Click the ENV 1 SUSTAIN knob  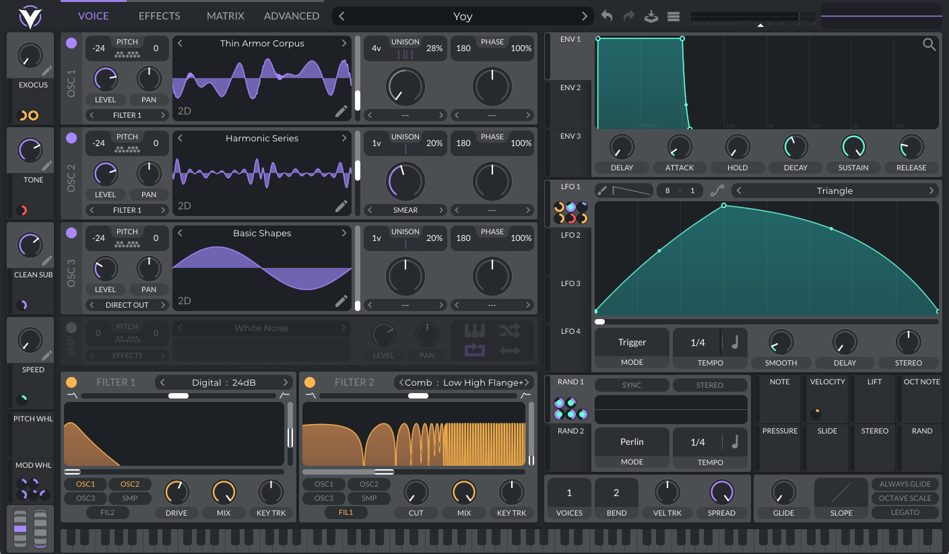pyautogui.click(x=853, y=147)
